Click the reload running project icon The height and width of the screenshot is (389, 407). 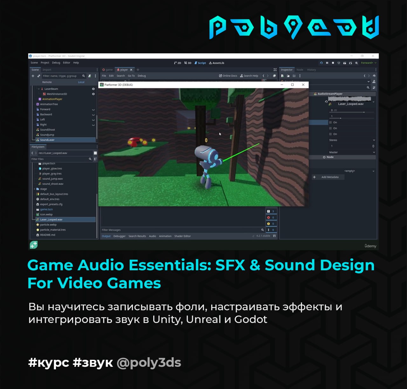[x=321, y=63]
